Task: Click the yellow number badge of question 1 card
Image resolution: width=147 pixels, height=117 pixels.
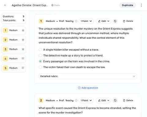Action: pos(41,21)
